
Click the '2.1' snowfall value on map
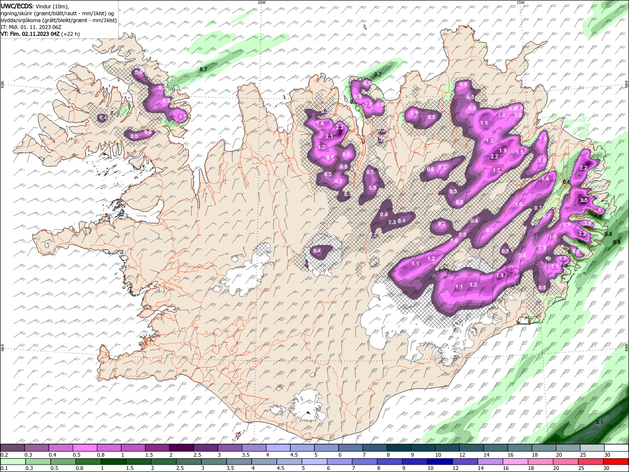point(329,137)
